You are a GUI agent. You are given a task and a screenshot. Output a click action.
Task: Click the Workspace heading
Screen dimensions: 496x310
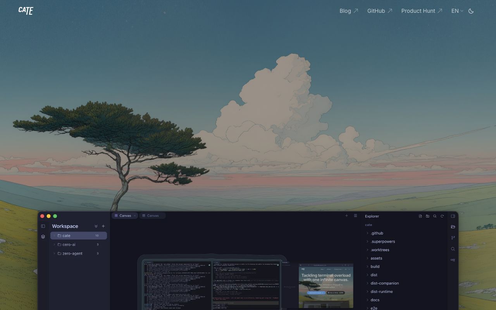click(x=65, y=226)
